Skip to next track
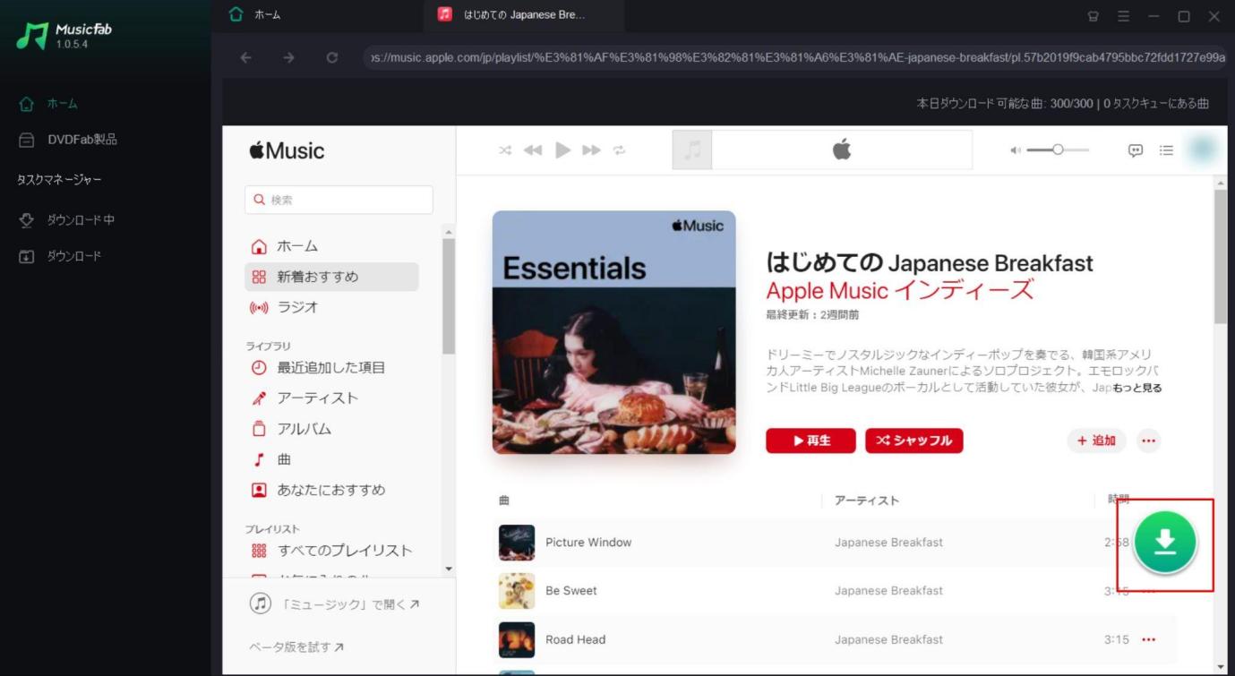Viewport: 1235px width, 676px height. pos(591,150)
